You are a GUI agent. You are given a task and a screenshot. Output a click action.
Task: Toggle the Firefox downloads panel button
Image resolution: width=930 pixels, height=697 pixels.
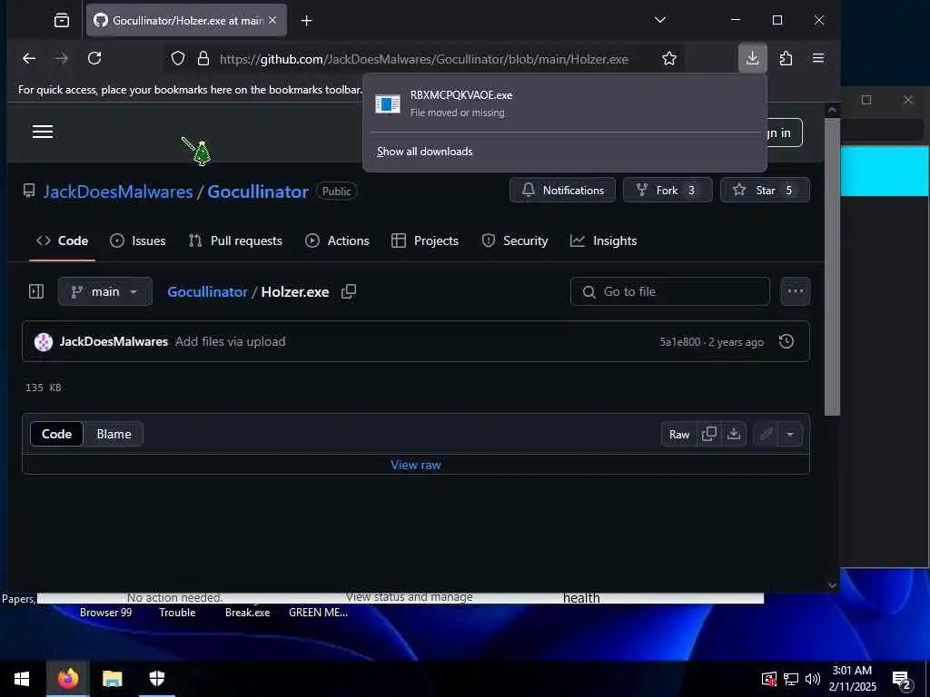point(752,58)
